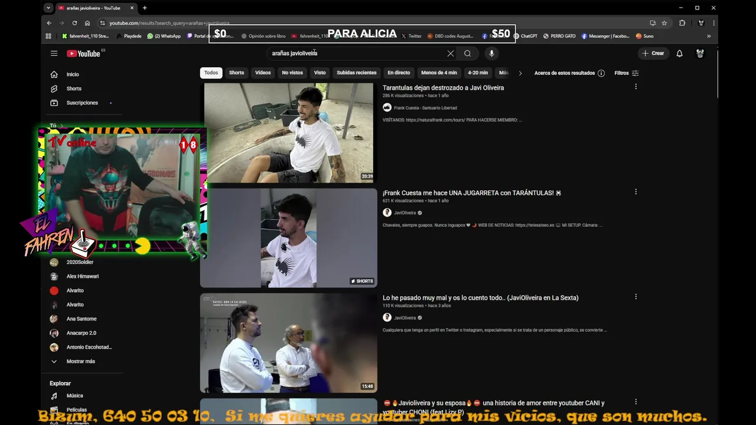Click Acerca de estos resultados info
Image resolution: width=756 pixels, height=425 pixels.
coord(569,73)
